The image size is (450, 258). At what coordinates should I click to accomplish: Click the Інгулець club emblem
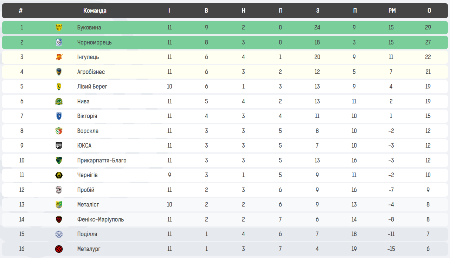point(59,57)
